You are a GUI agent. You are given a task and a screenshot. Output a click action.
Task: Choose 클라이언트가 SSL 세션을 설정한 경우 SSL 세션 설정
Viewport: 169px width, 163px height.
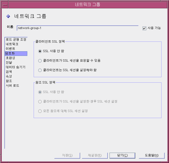pyautogui.click(x=40, y=102)
